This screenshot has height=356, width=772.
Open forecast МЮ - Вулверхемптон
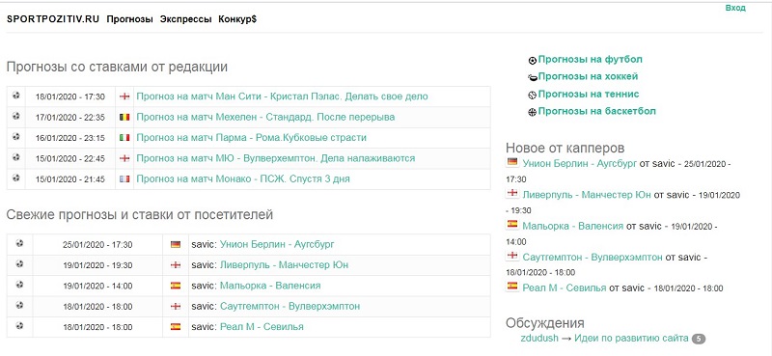pos(276,158)
